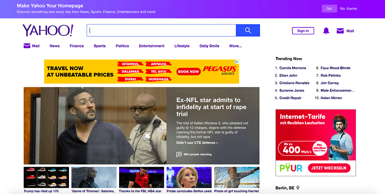This screenshot has height=194, width=385.
Task: Click Get in homepage banner
Action: click(329, 8)
